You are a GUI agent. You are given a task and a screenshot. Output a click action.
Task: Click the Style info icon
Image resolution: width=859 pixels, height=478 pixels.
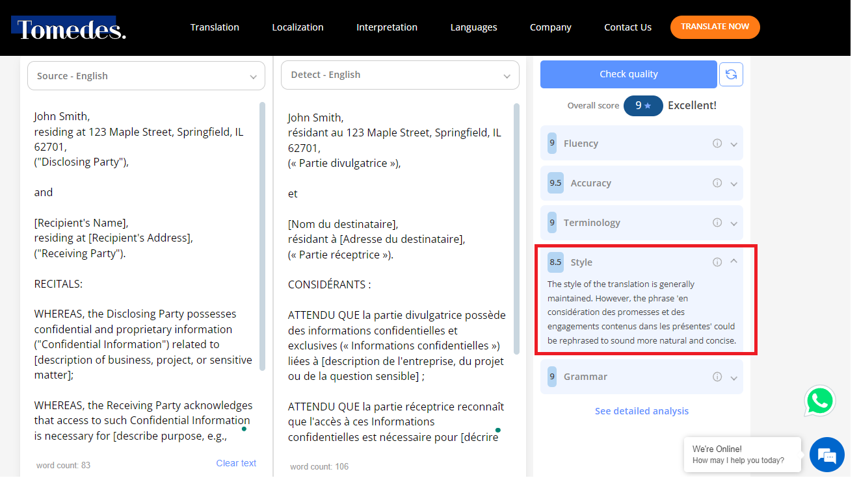(717, 262)
